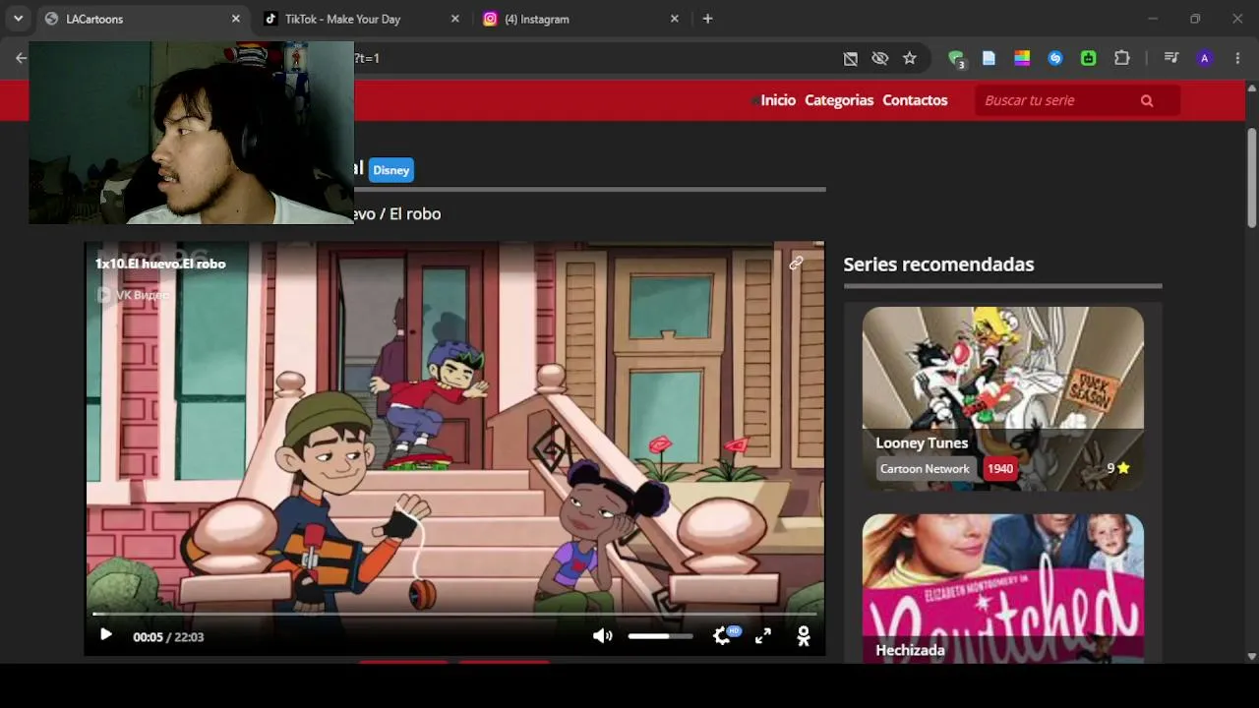Go back to previous page
1259x708 pixels.
(x=21, y=58)
